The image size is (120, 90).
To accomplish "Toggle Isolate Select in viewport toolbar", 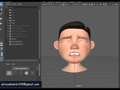I will (112, 4).
